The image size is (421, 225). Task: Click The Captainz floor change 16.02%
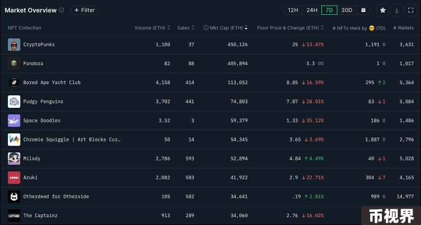313,216
